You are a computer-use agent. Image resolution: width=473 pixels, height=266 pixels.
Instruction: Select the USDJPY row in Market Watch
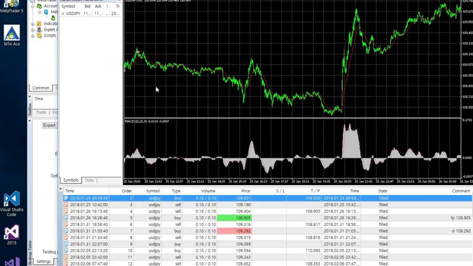91,14
